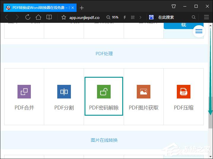
Task: Open the browser main menu hamburger icon
Action: pos(206,17)
